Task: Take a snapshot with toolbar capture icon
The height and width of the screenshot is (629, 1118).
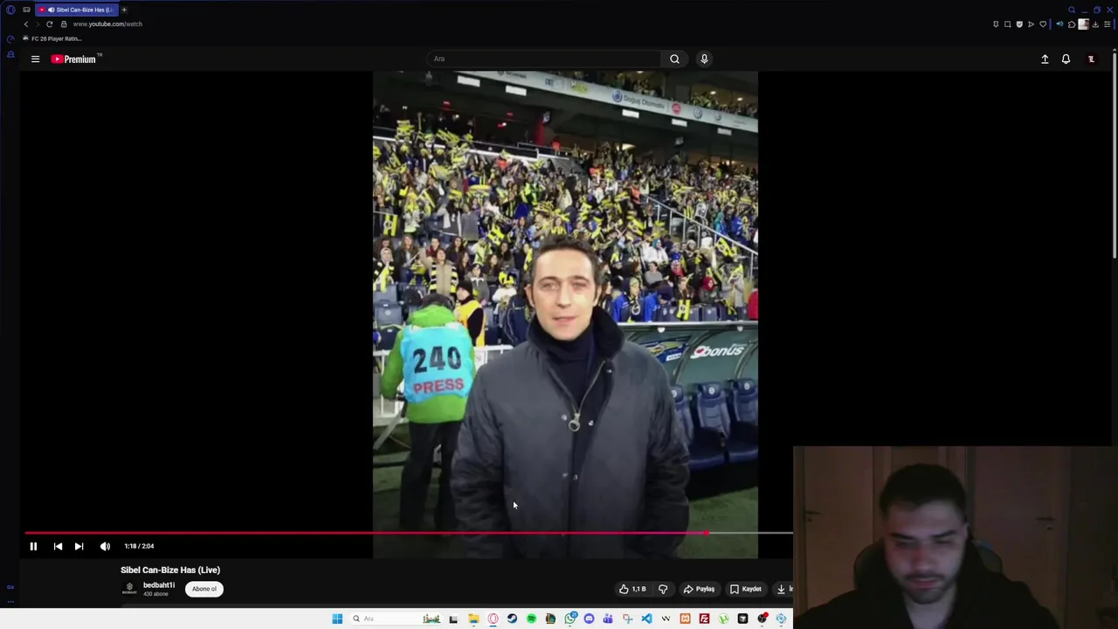Action: (1007, 24)
